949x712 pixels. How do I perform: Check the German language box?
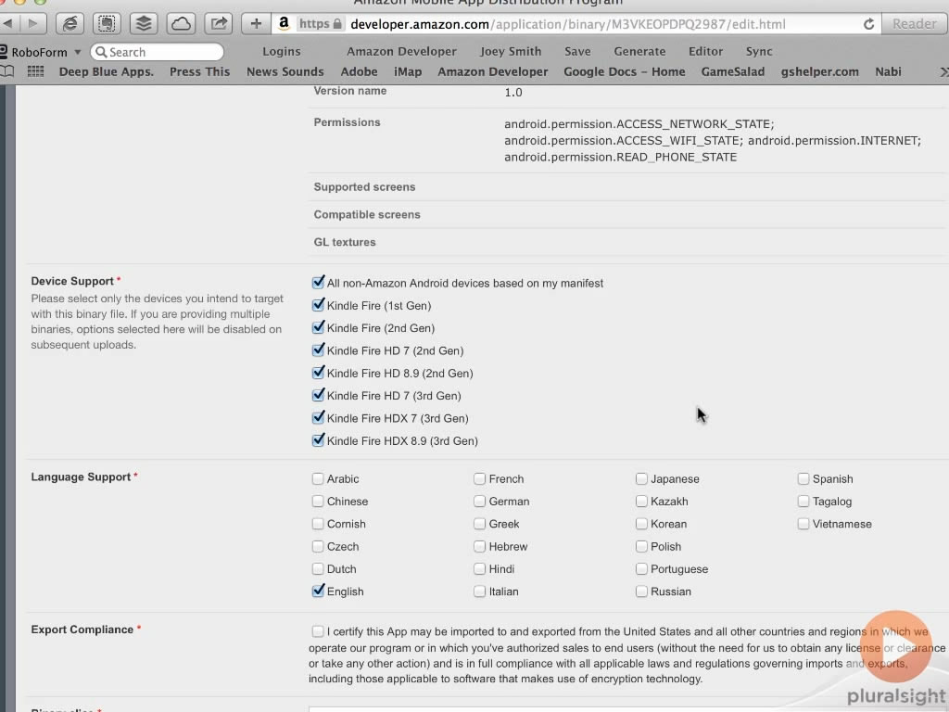coord(479,502)
